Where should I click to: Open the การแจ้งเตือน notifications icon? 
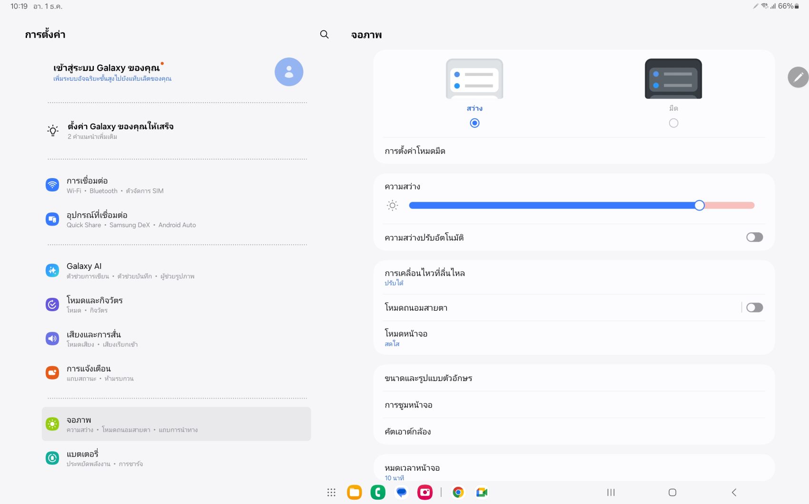pyautogui.click(x=52, y=373)
